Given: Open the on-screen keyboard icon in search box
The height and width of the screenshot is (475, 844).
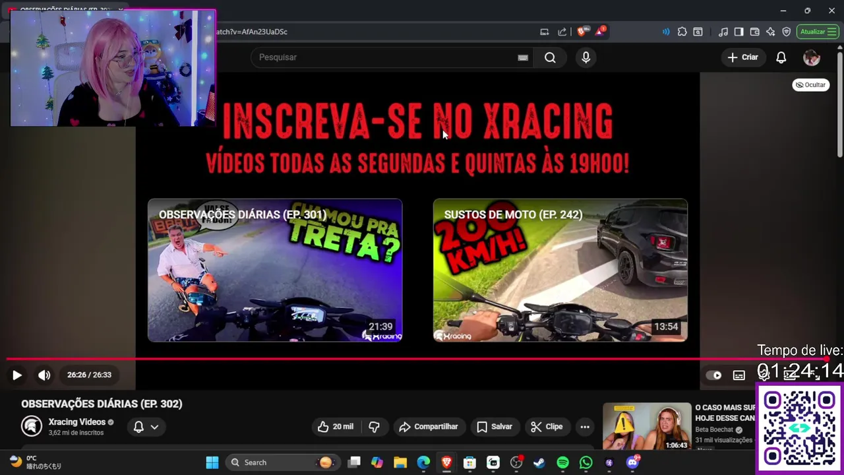Looking at the screenshot, I should [x=523, y=57].
